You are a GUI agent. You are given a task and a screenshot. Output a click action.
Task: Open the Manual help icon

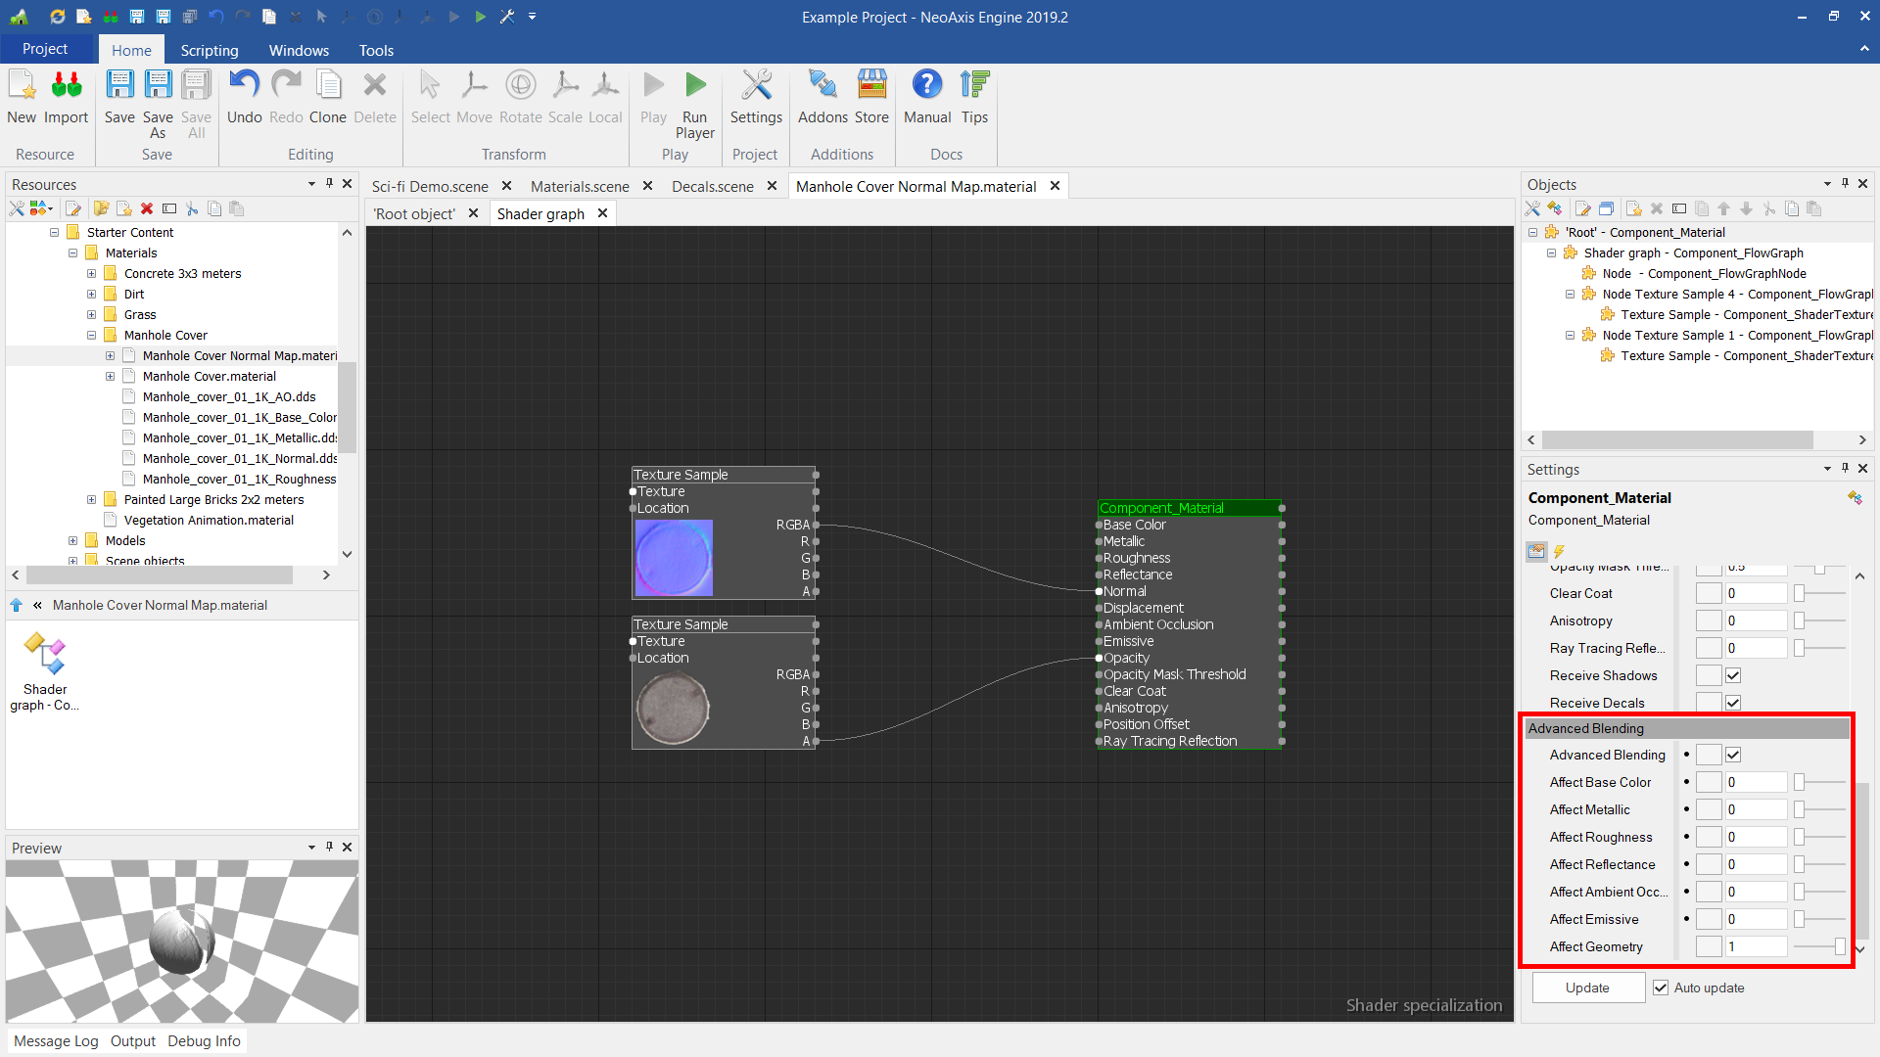coord(926,86)
